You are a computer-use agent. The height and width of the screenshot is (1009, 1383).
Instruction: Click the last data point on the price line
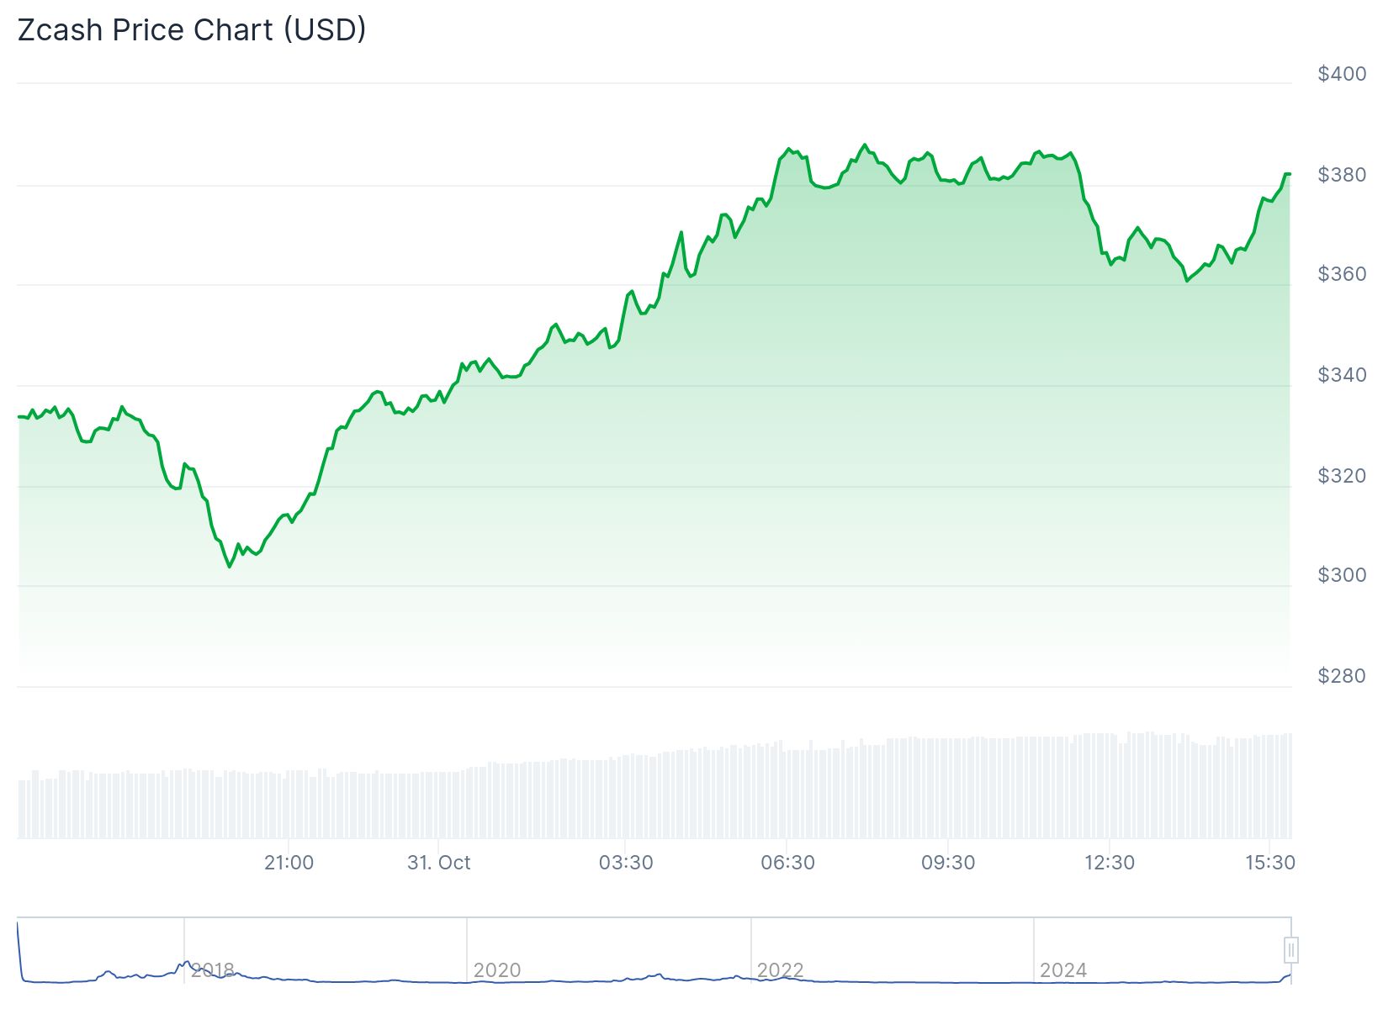tap(1289, 174)
